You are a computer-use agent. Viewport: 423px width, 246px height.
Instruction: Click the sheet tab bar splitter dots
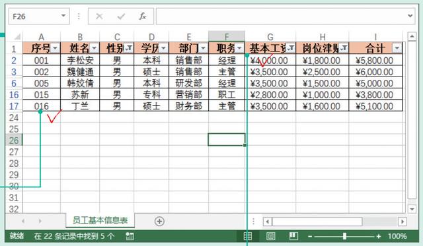(253, 221)
